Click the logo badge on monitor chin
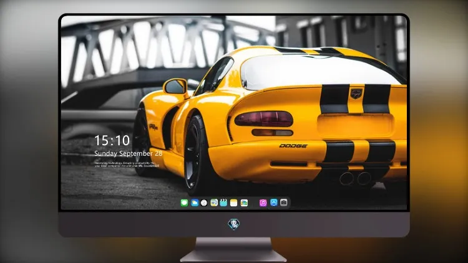 [x=234, y=224]
